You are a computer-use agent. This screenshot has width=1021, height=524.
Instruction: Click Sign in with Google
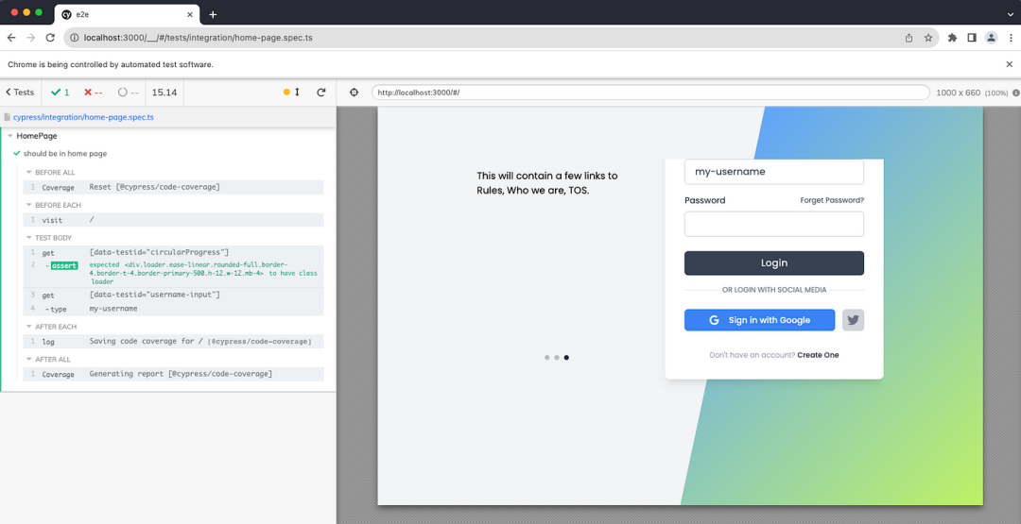click(759, 320)
